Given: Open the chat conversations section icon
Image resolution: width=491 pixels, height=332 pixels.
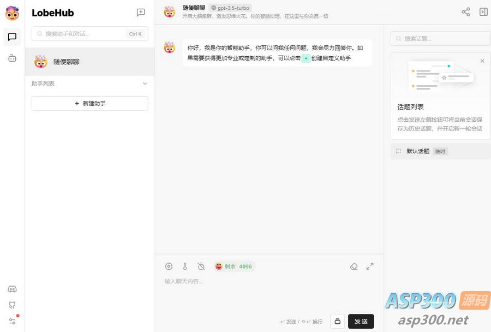Looking at the screenshot, I should point(12,37).
